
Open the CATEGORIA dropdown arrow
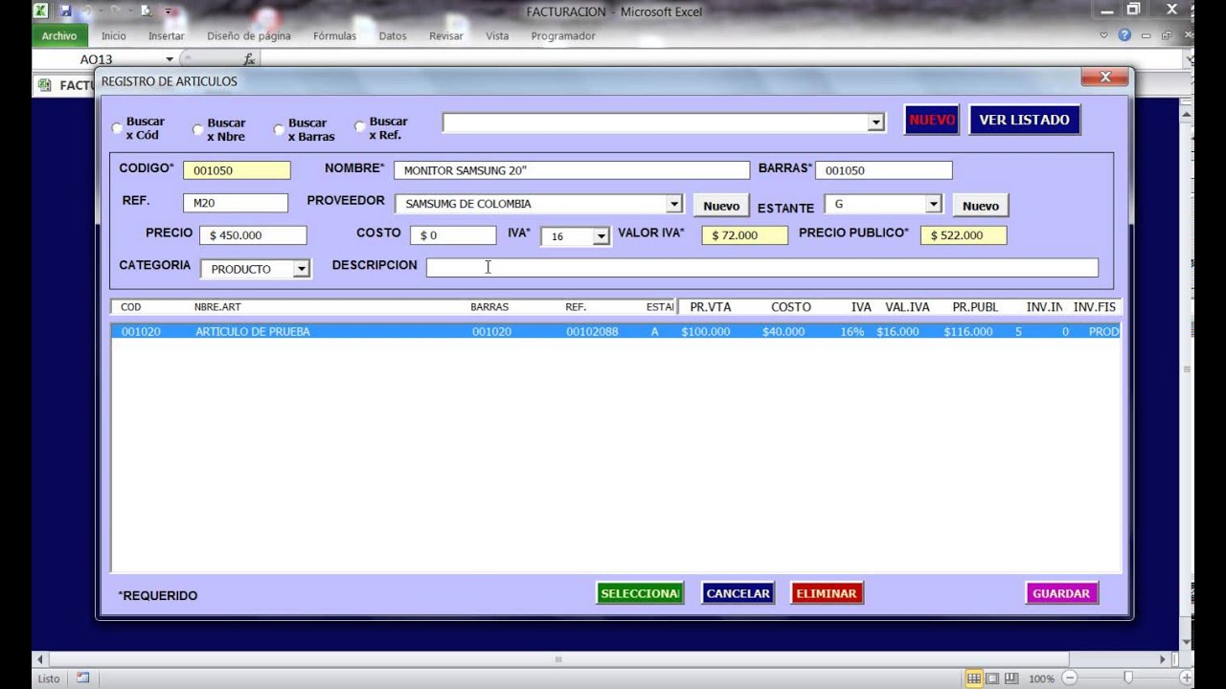click(x=301, y=269)
